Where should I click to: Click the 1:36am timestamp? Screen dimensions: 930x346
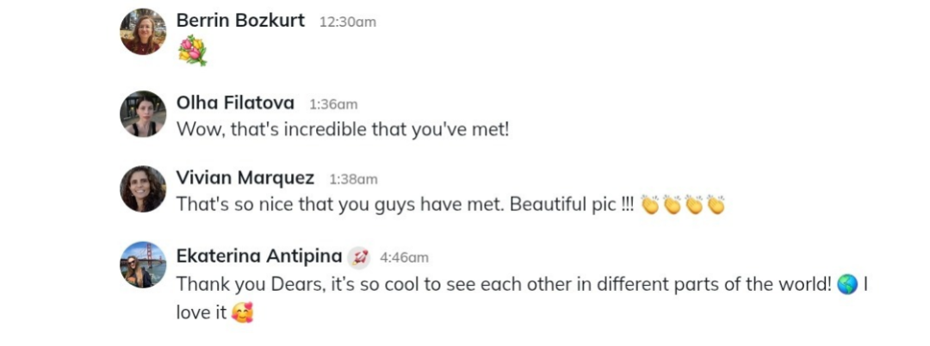point(333,104)
